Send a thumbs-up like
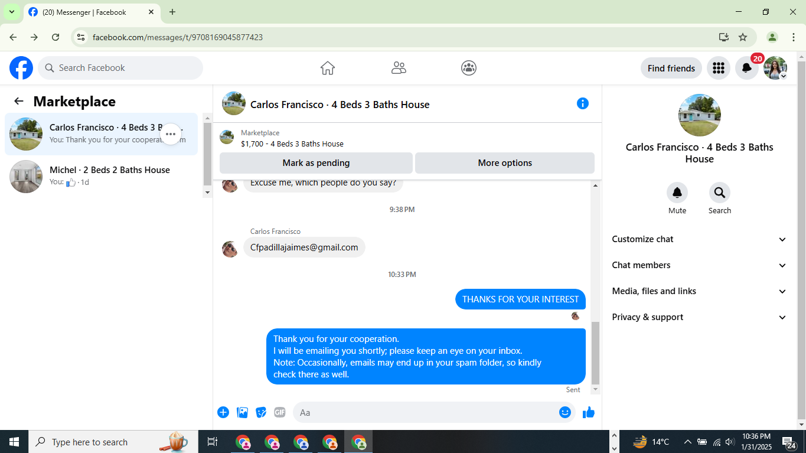Screen dimensions: 806x453 (589, 412)
